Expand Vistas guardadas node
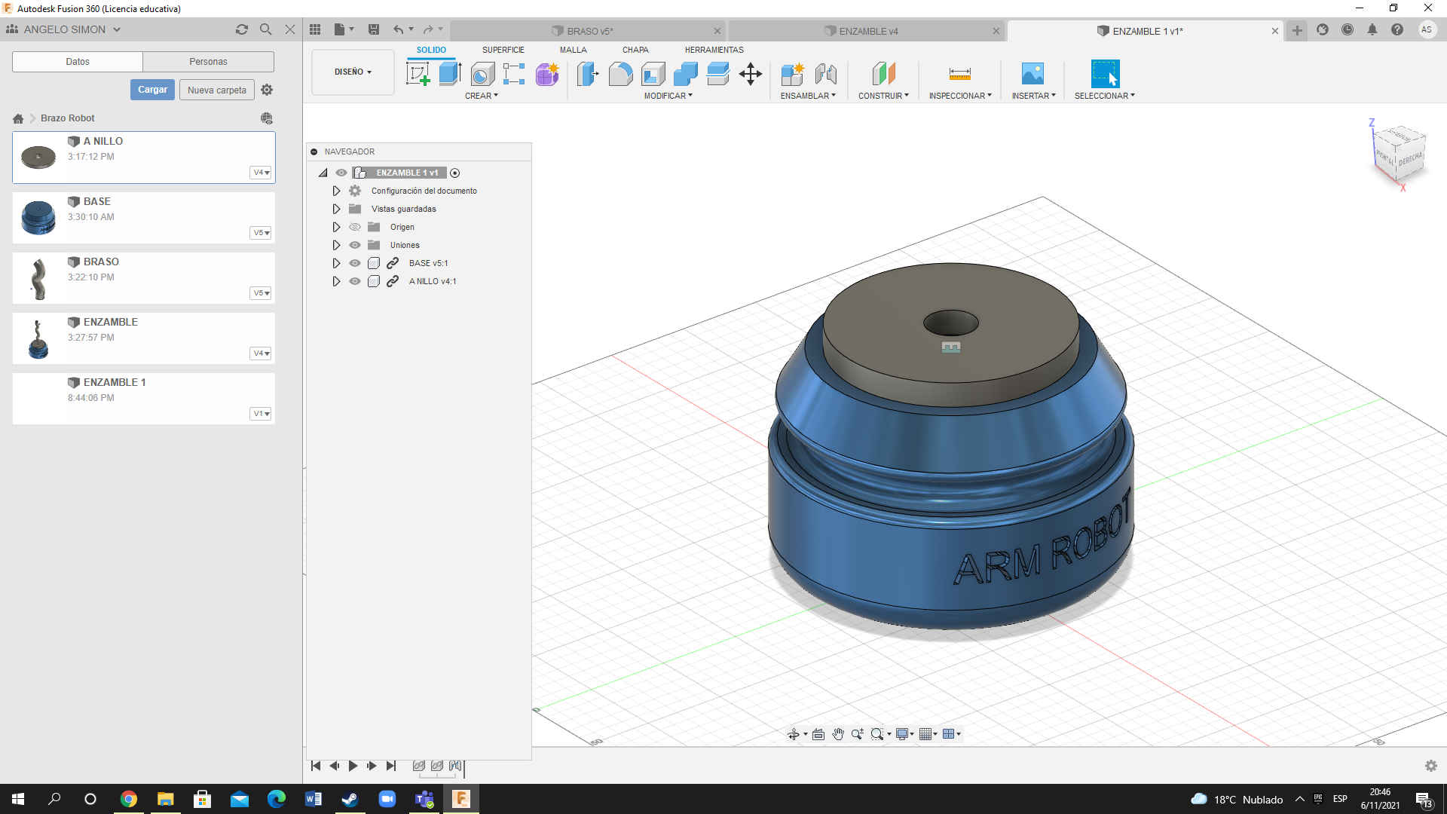1447x814 pixels. (x=336, y=209)
